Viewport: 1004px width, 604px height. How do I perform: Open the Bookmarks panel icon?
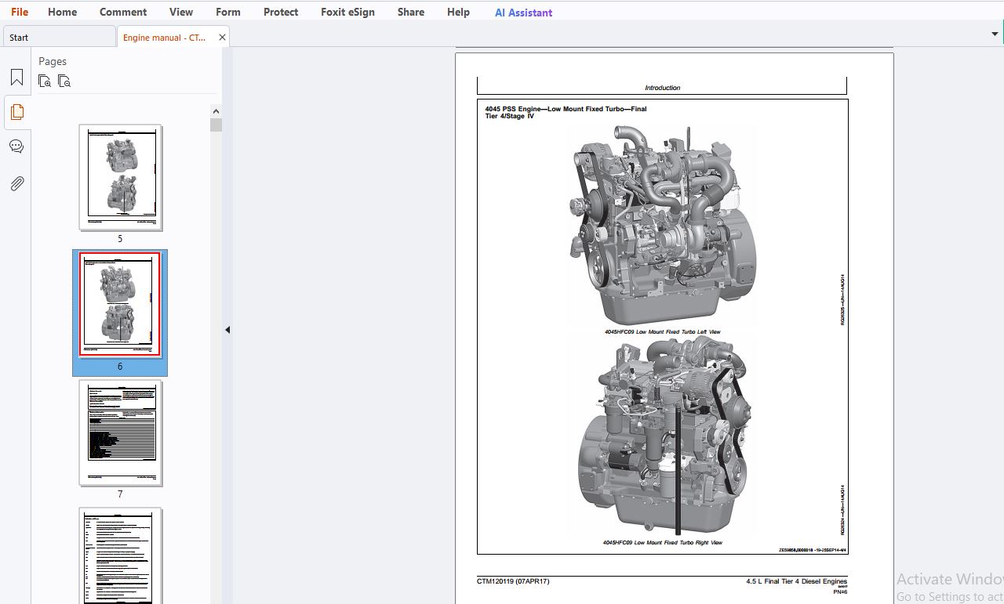16,78
